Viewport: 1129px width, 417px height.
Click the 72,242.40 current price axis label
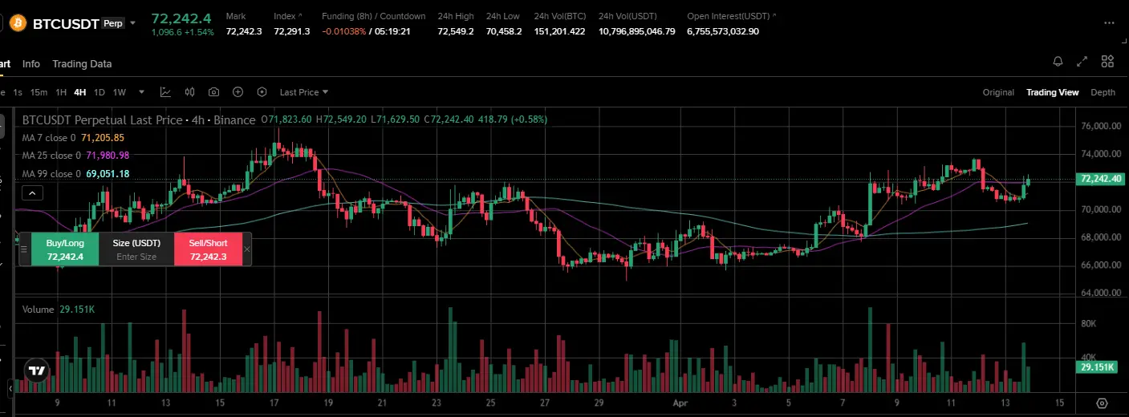1101,179
